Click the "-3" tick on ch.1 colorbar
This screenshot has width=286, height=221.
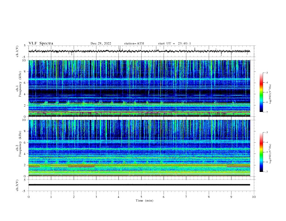tap(266, 73)
